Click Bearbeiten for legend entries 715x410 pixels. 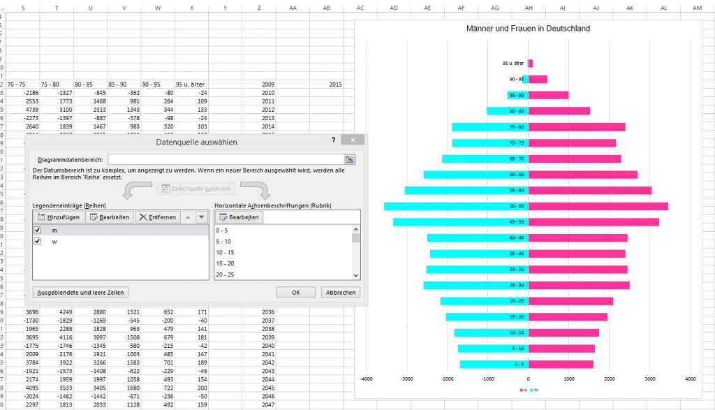coord(110,217)
